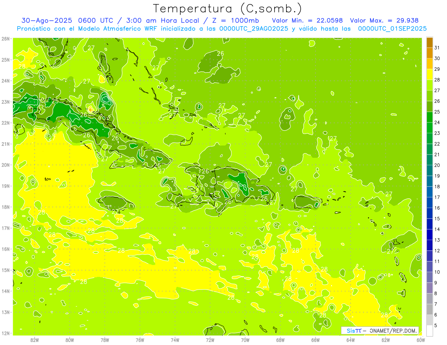Click the '13N' latitude axis label
This screenshot has height=345, width=447.
coord(6,312)
